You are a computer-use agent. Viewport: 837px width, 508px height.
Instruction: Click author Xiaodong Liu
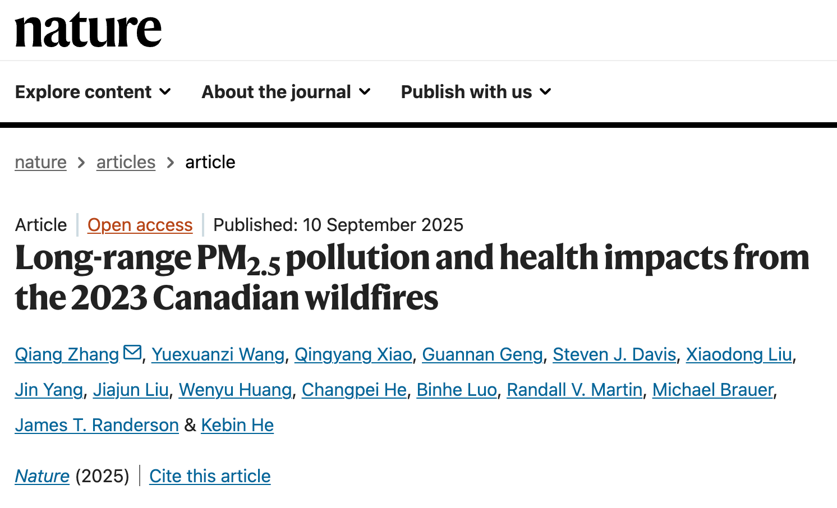click(x=739, y=354)
